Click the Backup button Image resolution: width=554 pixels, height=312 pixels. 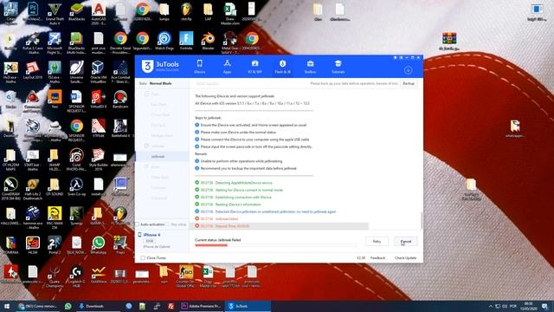[409, 83]
